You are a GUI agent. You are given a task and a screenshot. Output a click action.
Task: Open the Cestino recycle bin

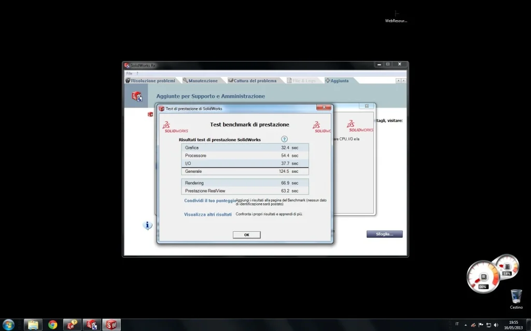click(516, 299)
